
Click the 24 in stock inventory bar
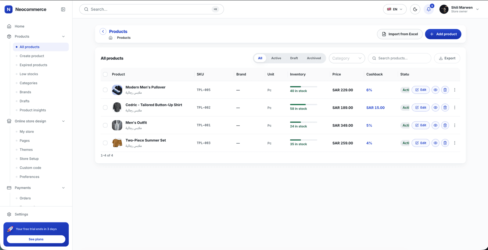click(303, 122)
